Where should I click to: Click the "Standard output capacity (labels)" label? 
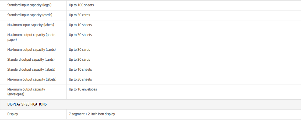coord(31,70)
